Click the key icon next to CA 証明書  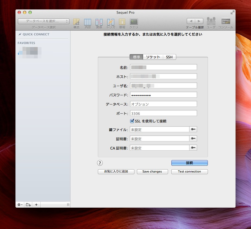click(193, 148)
